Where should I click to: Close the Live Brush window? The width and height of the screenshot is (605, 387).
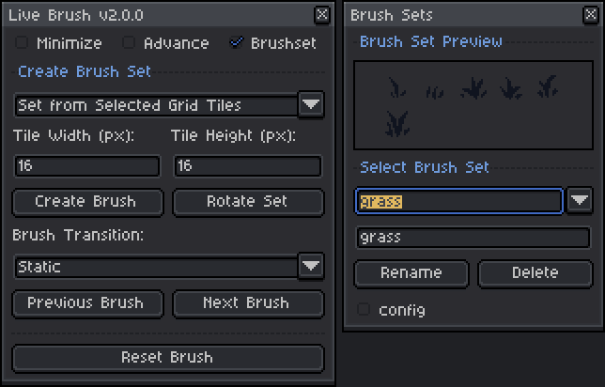click(322, 14)
